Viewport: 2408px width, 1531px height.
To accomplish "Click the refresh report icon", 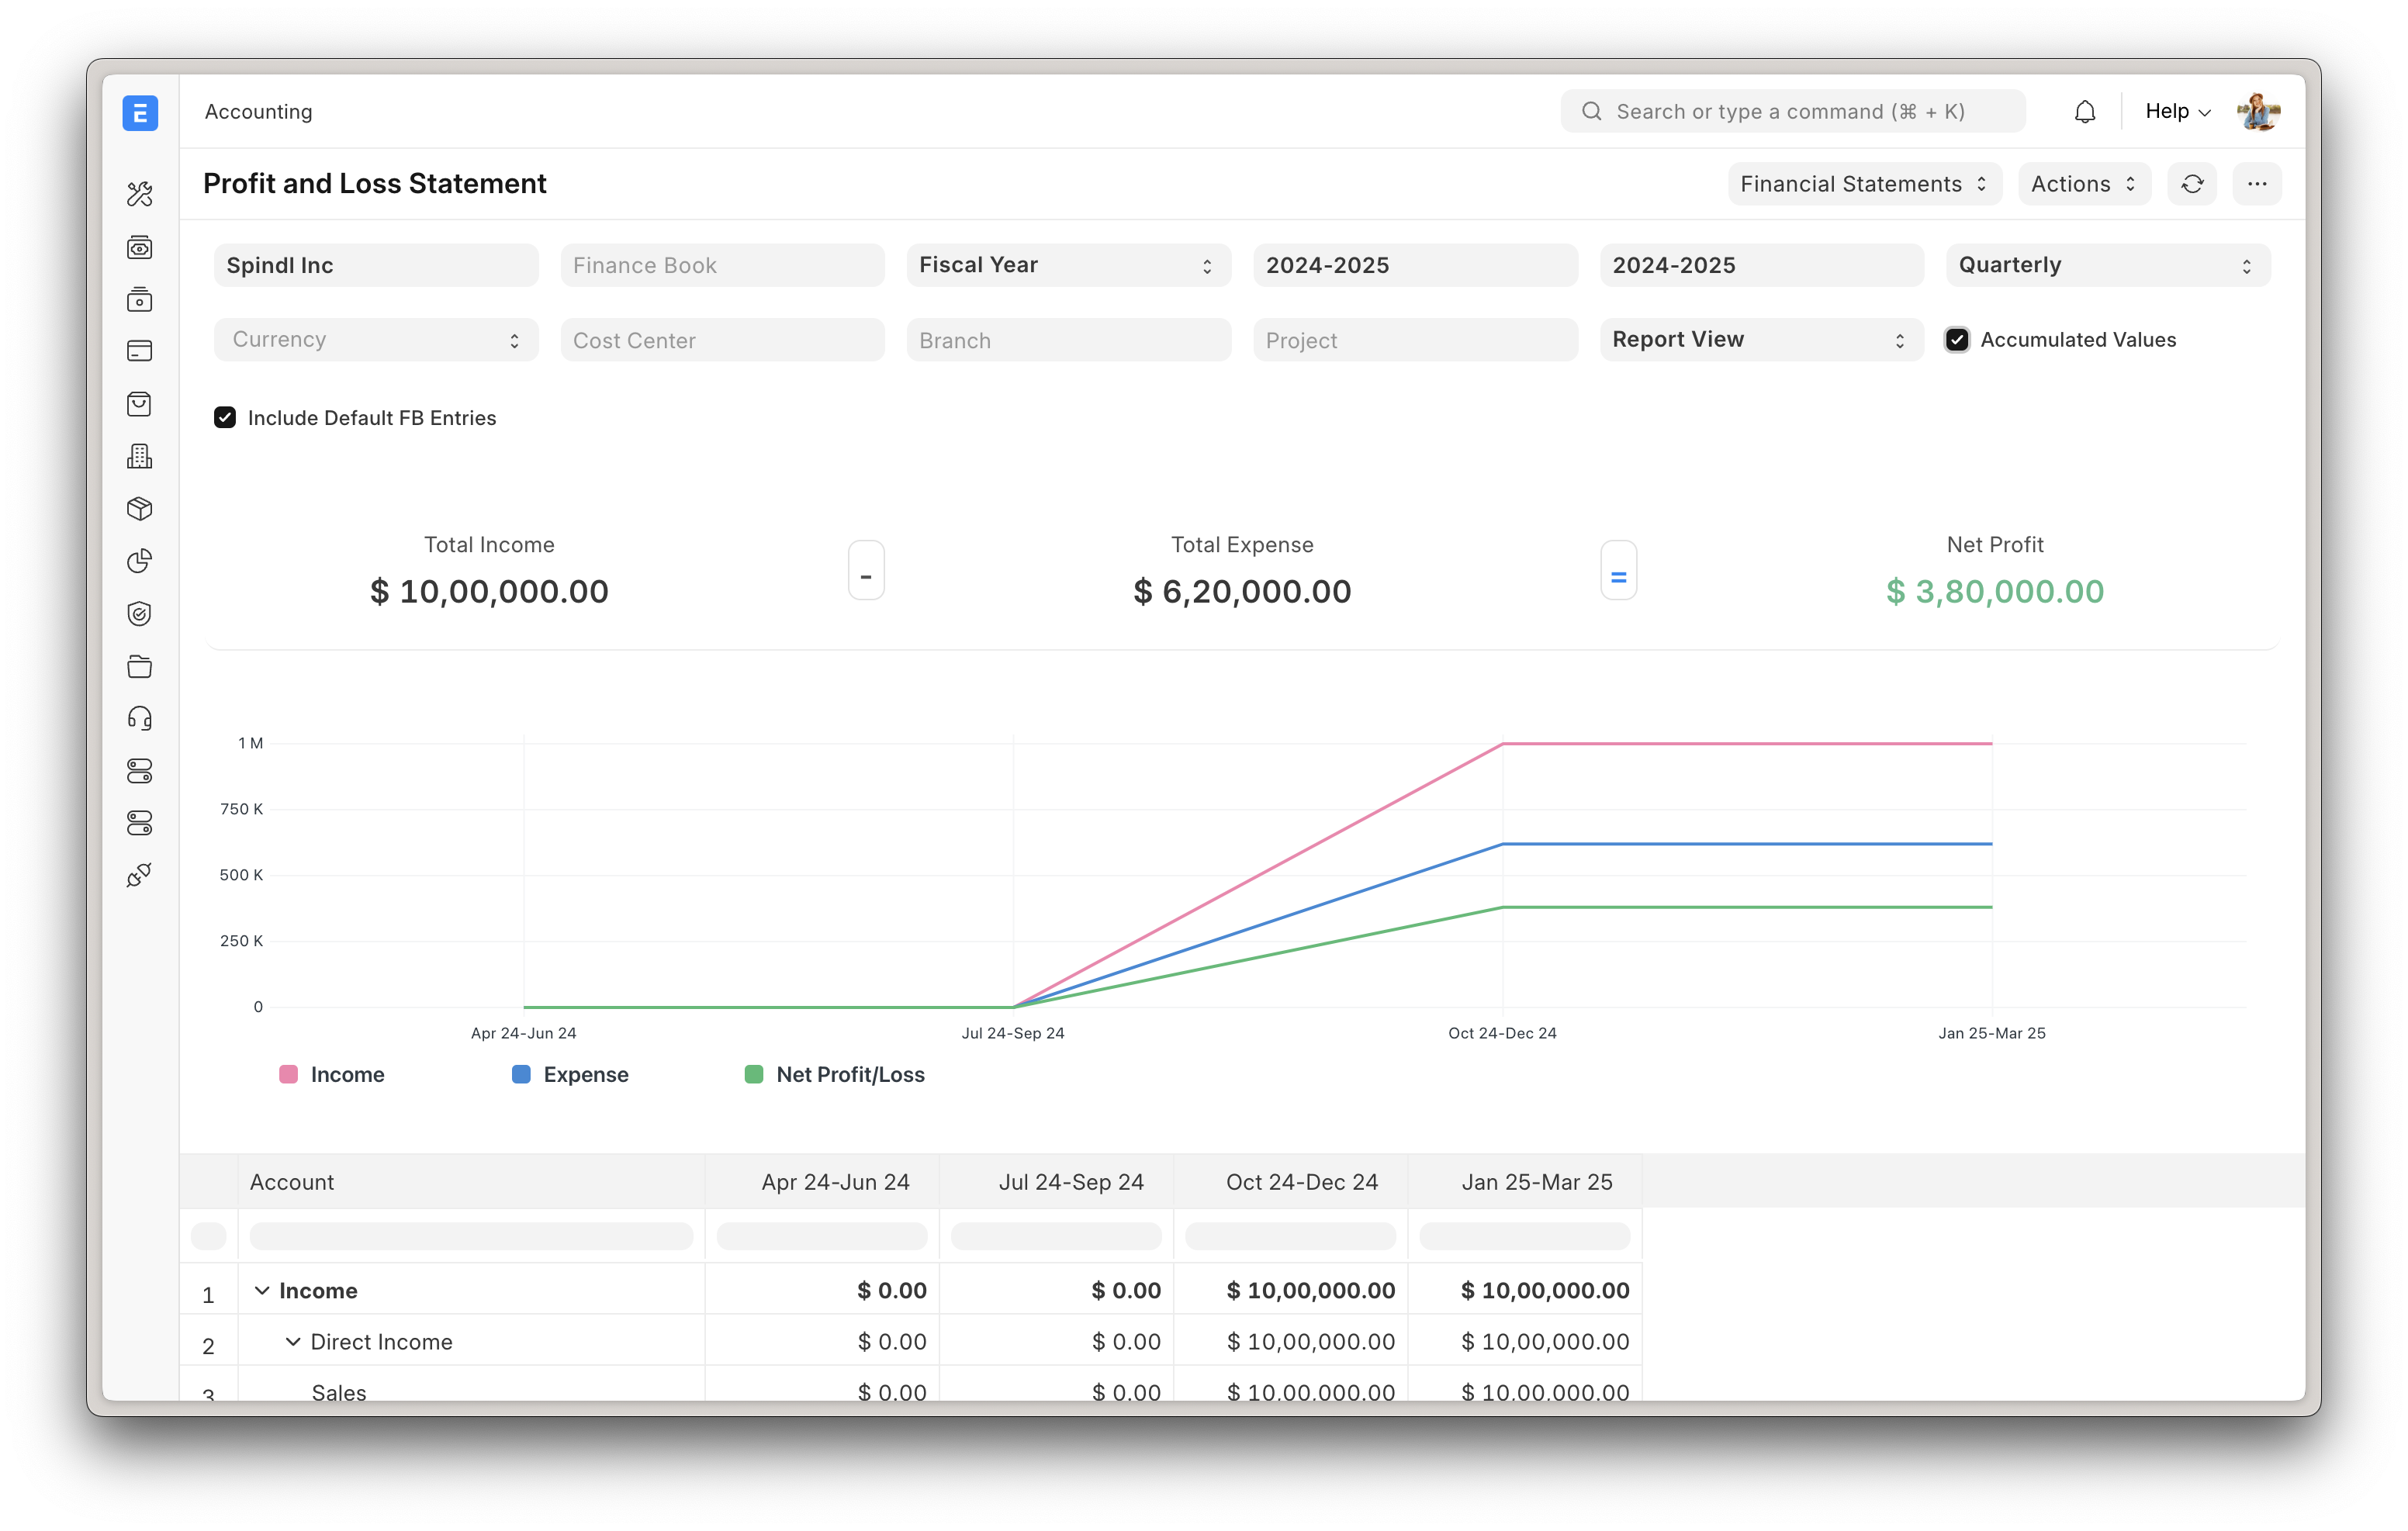I will click(2192, 183).
